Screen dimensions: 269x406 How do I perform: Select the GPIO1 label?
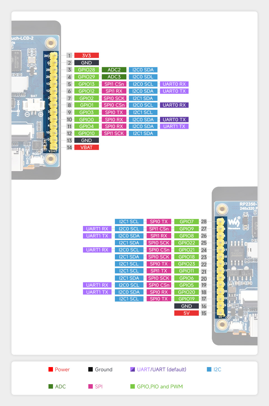pos(87,105)
